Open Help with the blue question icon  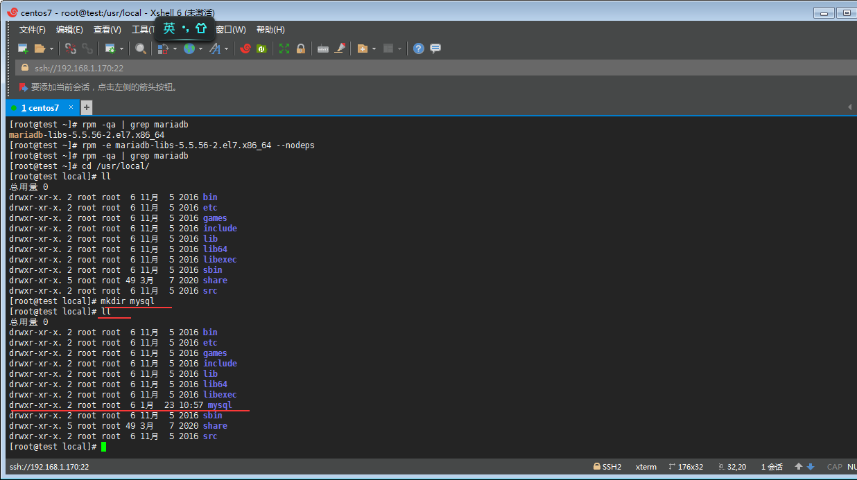click(x=419, y=48)
